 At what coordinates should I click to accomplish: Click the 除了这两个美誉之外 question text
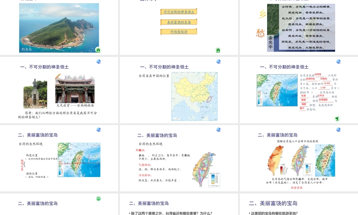point(171,213)
